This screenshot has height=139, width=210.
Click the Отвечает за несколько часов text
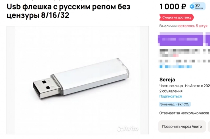point(184,113)
